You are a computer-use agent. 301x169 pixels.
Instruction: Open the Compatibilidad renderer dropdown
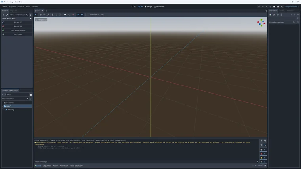coord(292,6)
